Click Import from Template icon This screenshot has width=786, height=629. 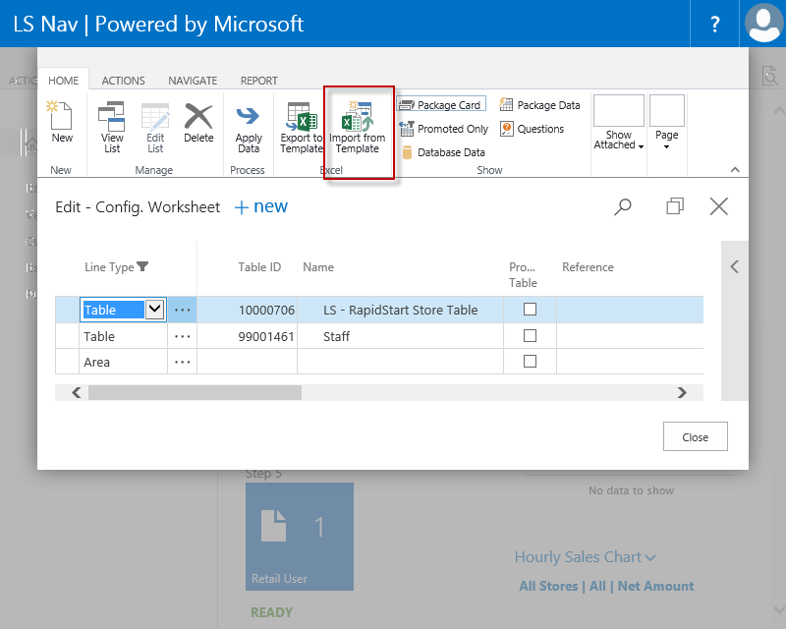[358, 126]
